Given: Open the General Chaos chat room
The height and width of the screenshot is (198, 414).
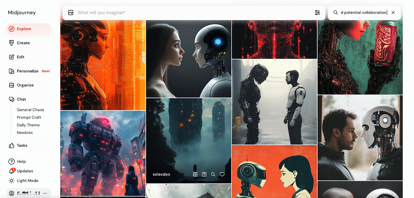Looking at the screenshot, I should [30, 110].
